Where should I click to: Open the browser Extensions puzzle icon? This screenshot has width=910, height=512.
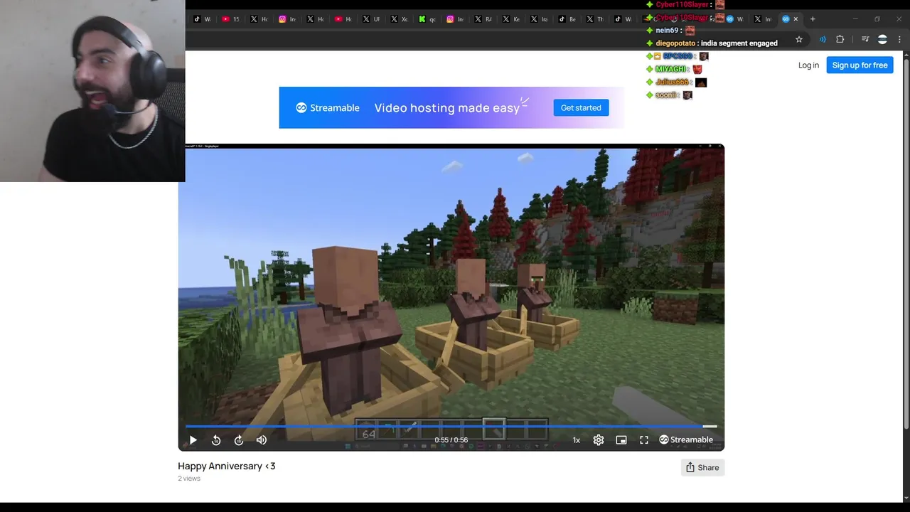(840, 39)
